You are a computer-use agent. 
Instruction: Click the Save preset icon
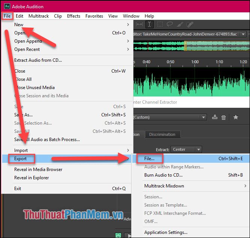[x=215, y=117]
